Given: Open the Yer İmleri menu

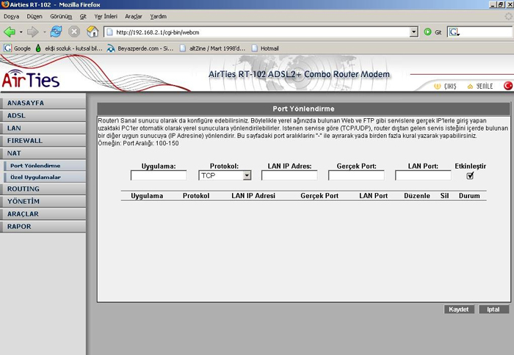Looking at the screenshot, I should [106, 16].
